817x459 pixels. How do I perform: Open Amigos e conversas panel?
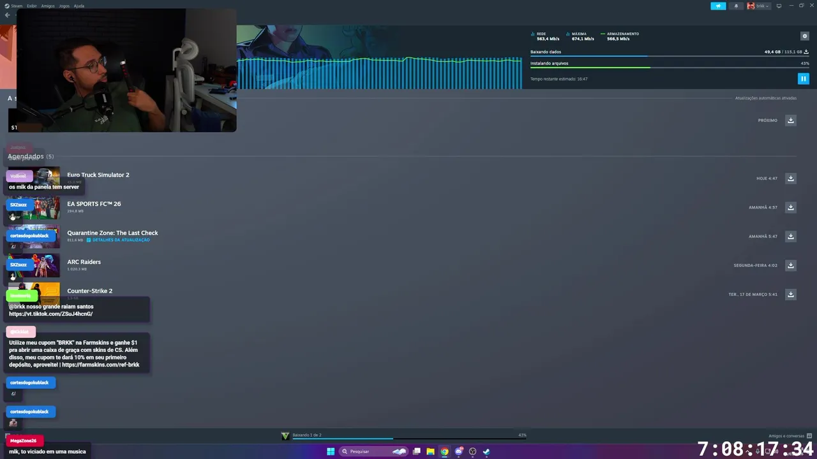coord(790,436)
